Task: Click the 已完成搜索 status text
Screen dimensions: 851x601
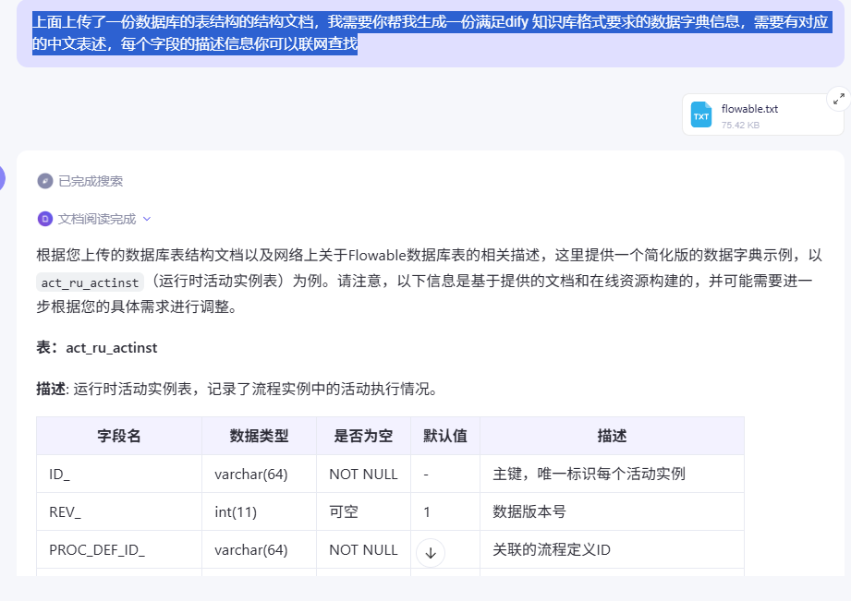Action: click(91, 181)
